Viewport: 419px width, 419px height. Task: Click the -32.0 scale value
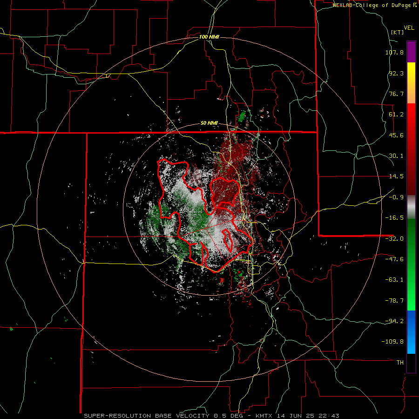(394, 239)
